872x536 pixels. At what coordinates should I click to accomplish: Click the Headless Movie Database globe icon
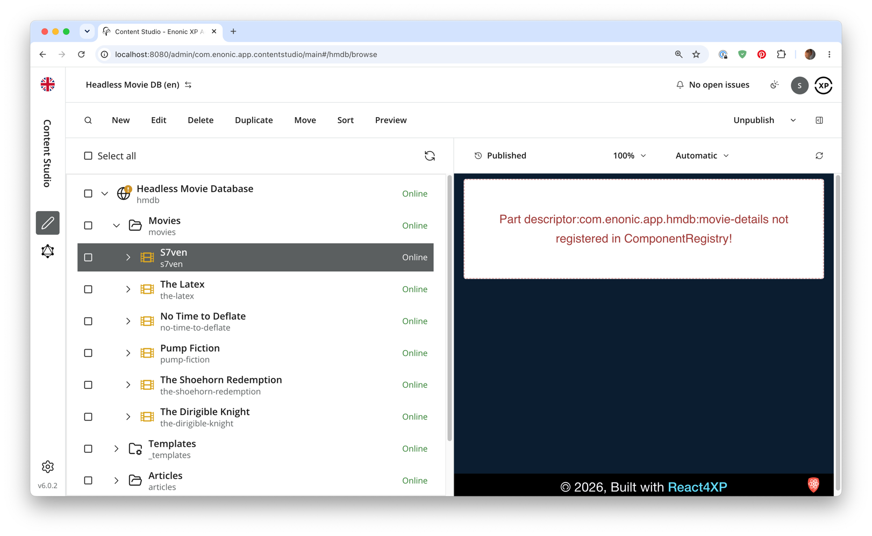point(124,193)
